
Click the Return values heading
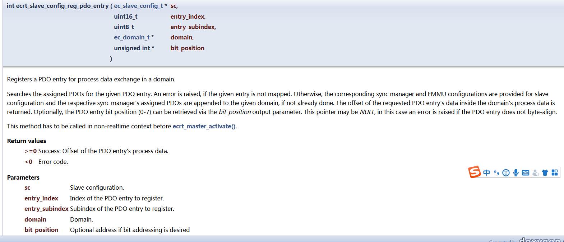click(27, 141)
